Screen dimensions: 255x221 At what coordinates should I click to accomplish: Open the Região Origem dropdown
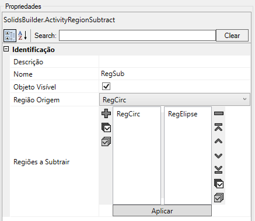(x=174, y=99)
